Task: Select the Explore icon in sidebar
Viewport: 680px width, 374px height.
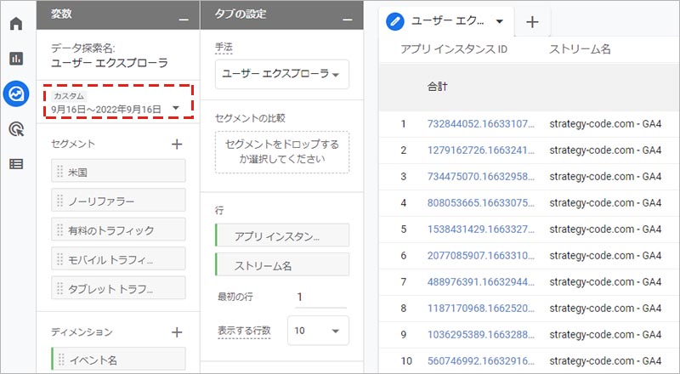Action: click(x=16, y=93)
